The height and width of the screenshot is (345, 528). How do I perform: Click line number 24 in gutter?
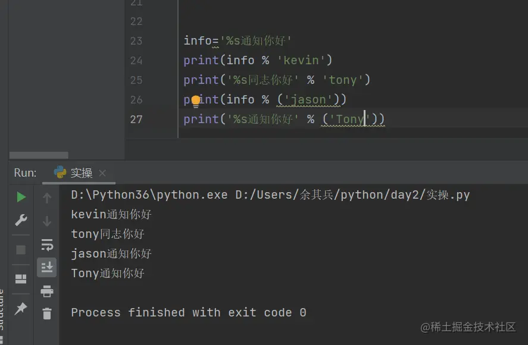click(136, 61)
